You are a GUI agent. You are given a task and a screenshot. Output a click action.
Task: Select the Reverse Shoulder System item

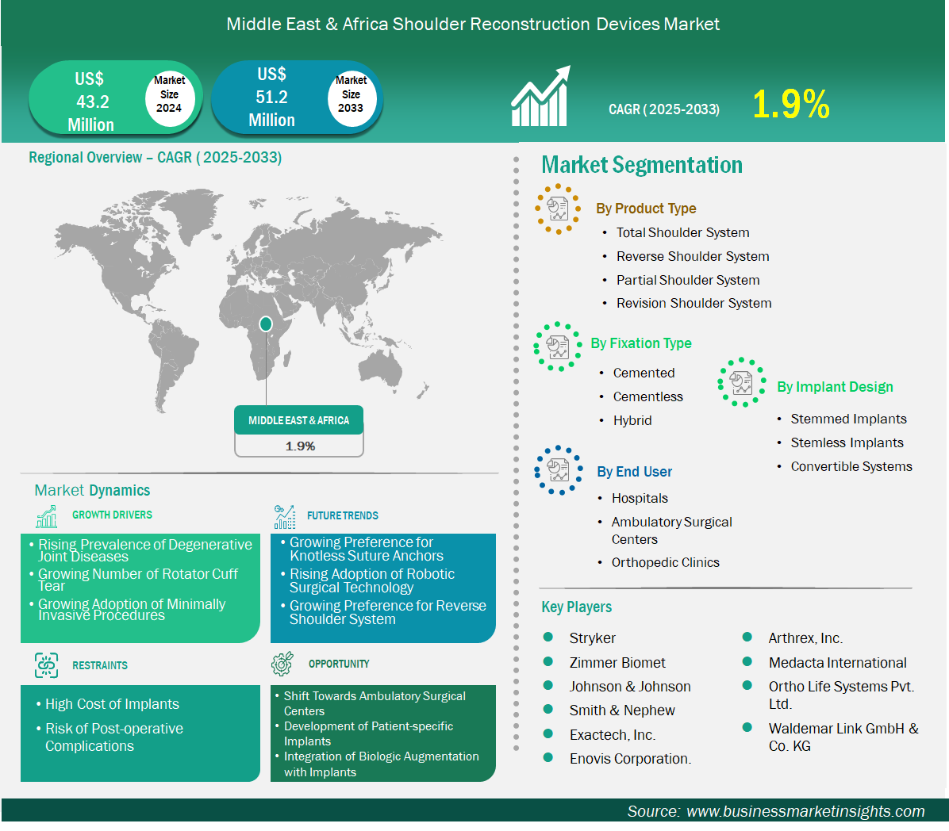pyautogui.click(x=693, y=256)
